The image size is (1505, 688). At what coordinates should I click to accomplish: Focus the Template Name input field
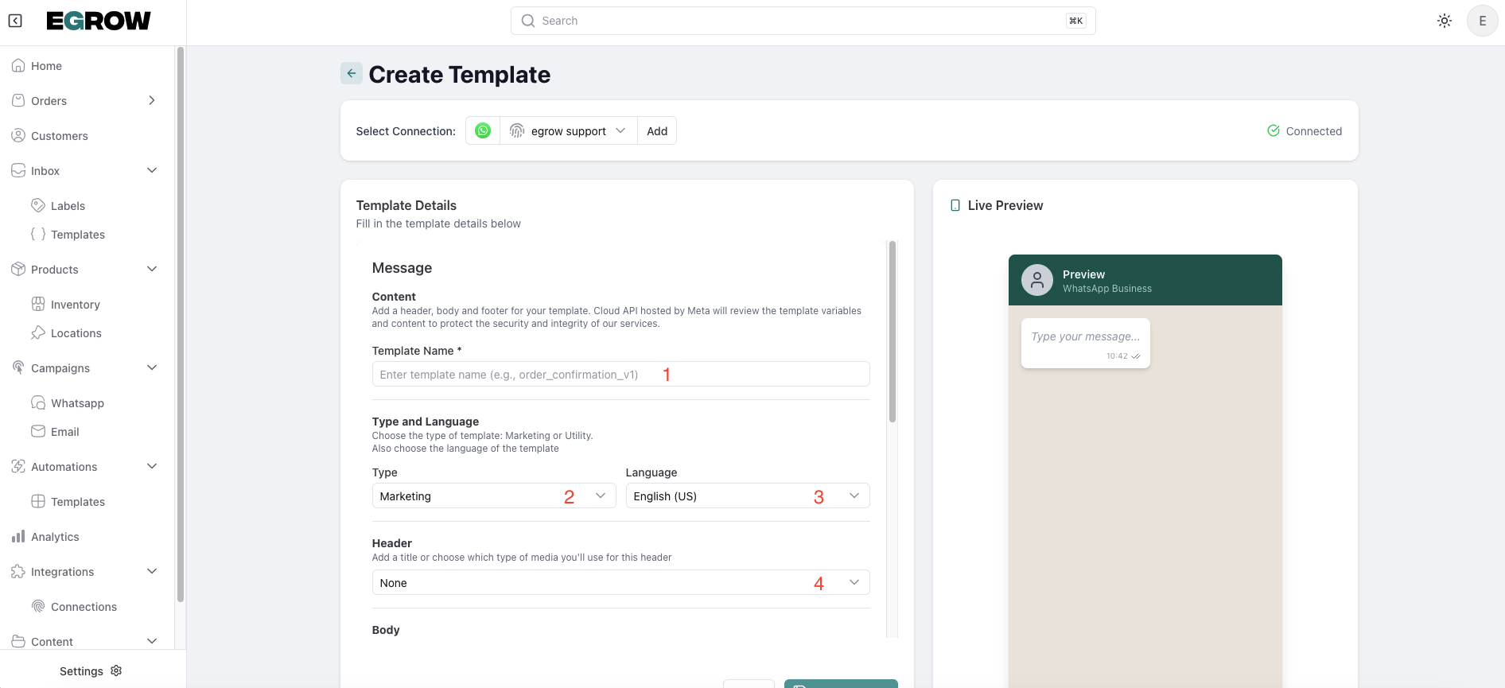[x=620, y=374]
